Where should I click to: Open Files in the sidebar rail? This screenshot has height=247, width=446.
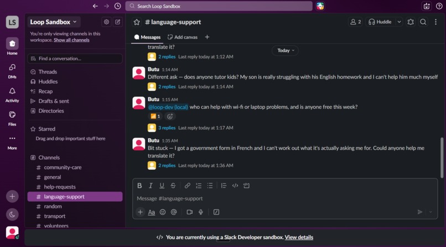click(x=12, y=118)
